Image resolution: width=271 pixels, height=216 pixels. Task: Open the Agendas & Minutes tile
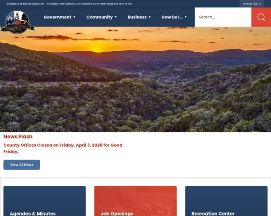click(45, 201)
